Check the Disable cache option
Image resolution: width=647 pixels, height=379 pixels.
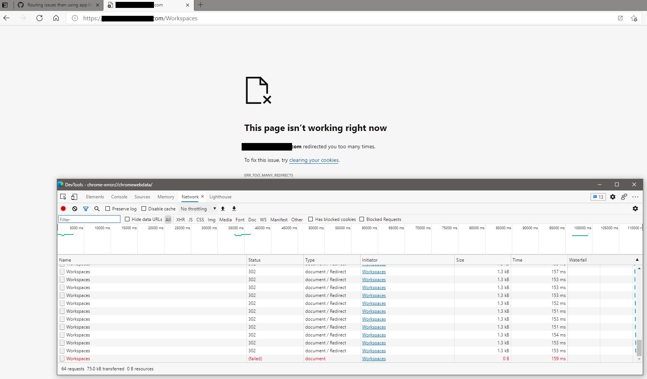click(x=144, y=209)
